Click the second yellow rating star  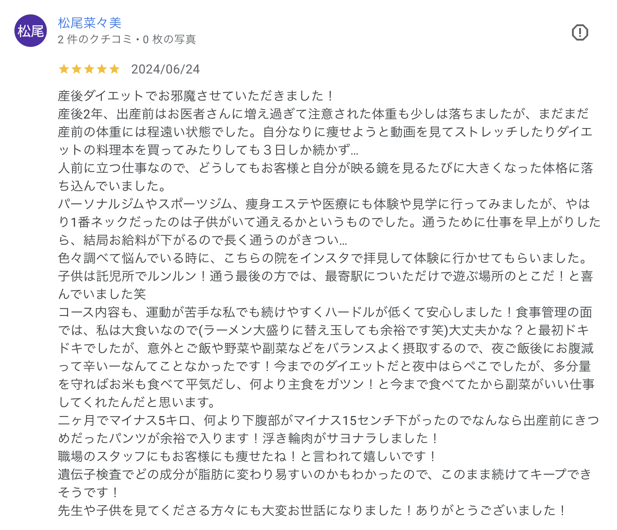point(77,69)
